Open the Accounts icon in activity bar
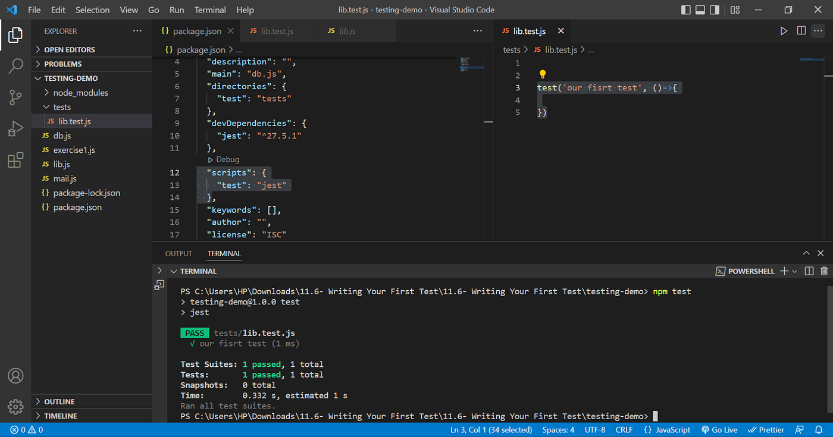This screenshot has height=437, width=833. [15, 376]
